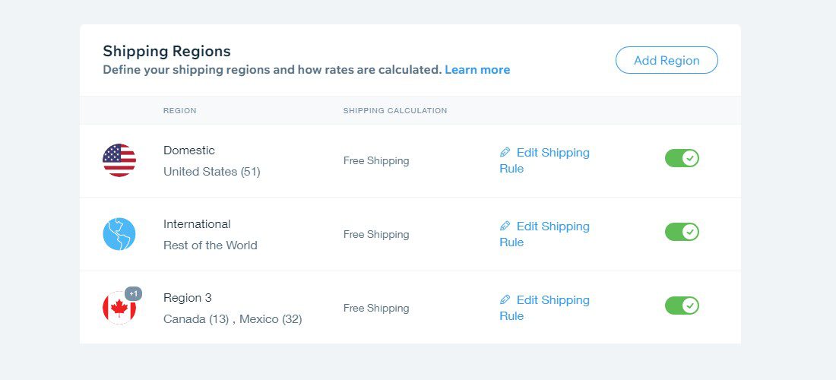Click the +1 badge on Region 3

(x=133, y=294)
